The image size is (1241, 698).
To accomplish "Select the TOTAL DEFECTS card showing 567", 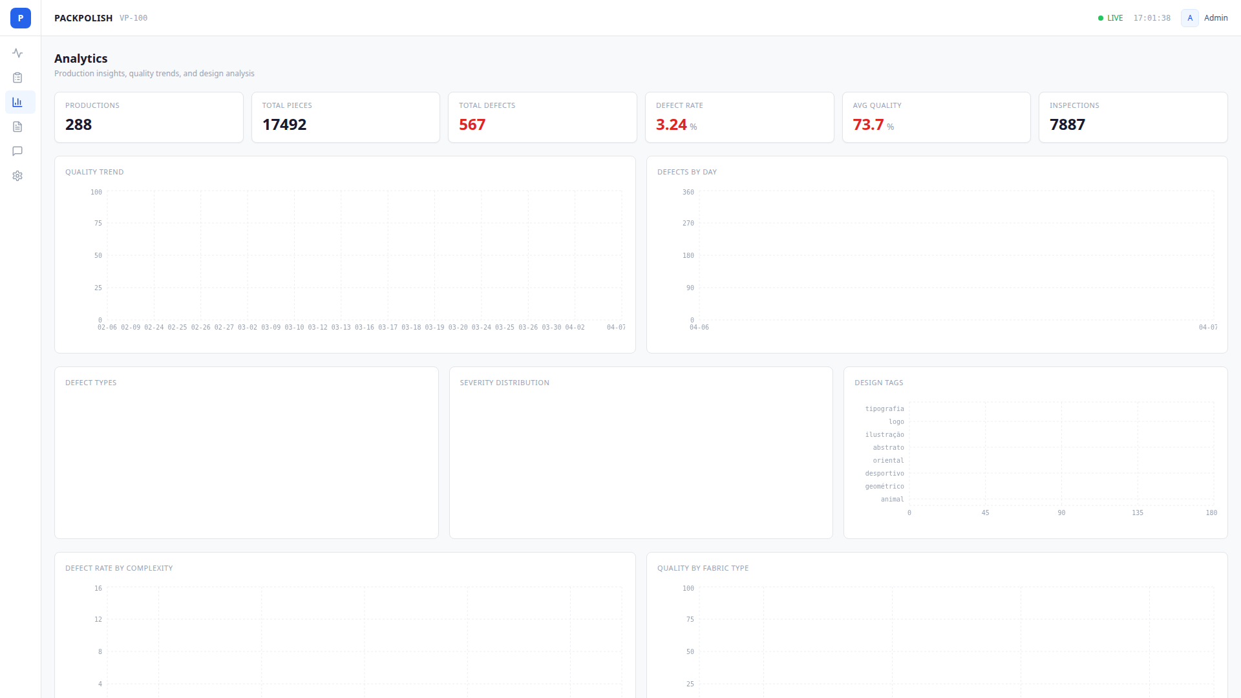I will pos(542,117).
